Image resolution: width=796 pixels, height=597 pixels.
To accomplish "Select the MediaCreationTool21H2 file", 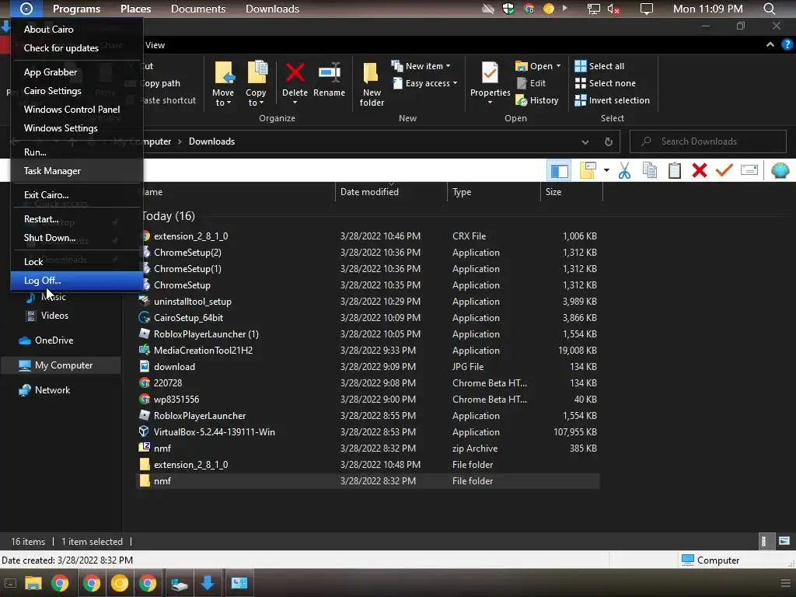I will click(368, 351).
